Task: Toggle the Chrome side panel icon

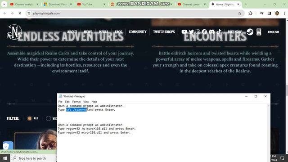Action: 269,13
